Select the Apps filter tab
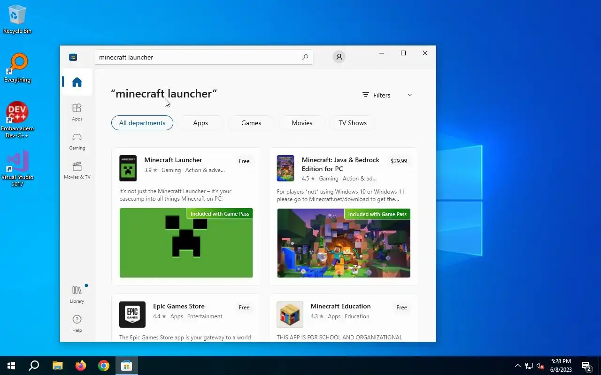The height and width of the screenshot is (375, 601). point(200,123)
